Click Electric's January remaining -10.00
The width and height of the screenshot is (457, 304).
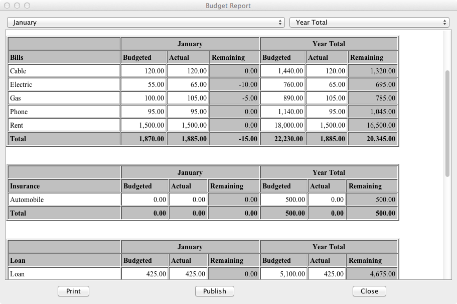coord(234,85)
